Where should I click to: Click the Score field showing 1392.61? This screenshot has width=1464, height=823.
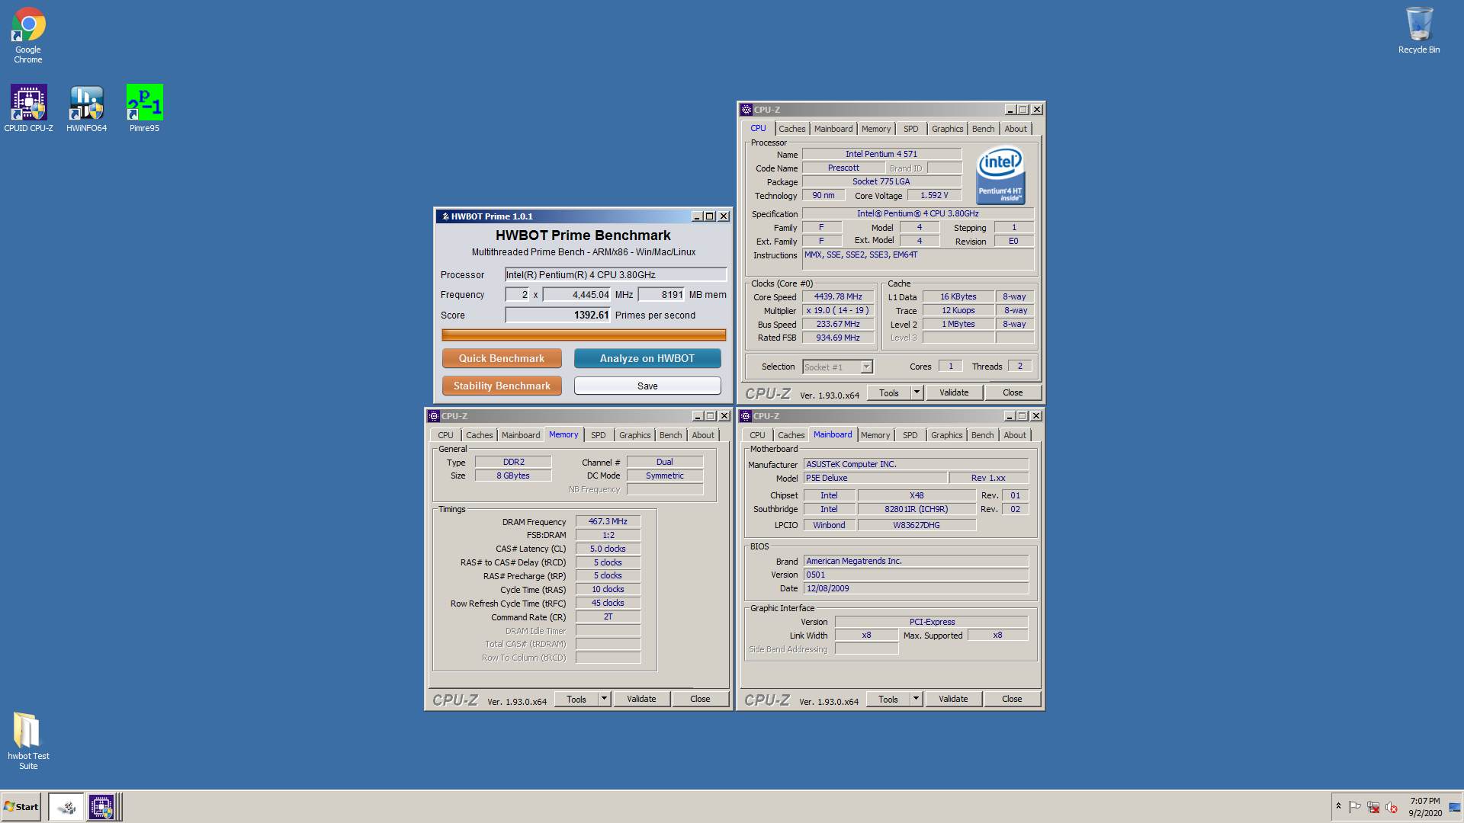558,315
